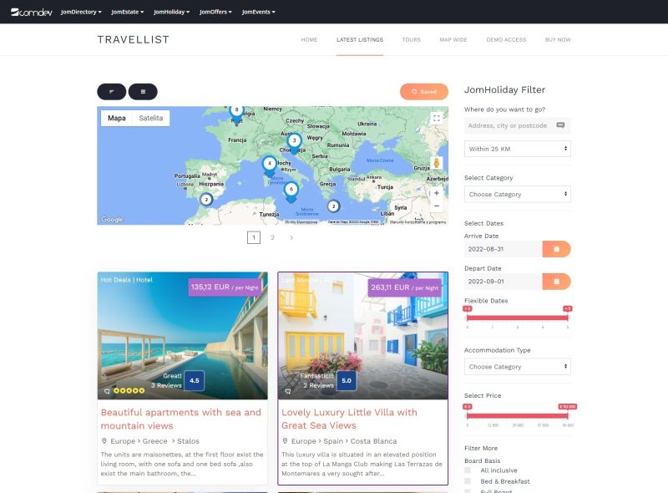Viewport: 668px width, 493px height.
Task: Open the Accommodation Type category dropdown
Action: 517,366
